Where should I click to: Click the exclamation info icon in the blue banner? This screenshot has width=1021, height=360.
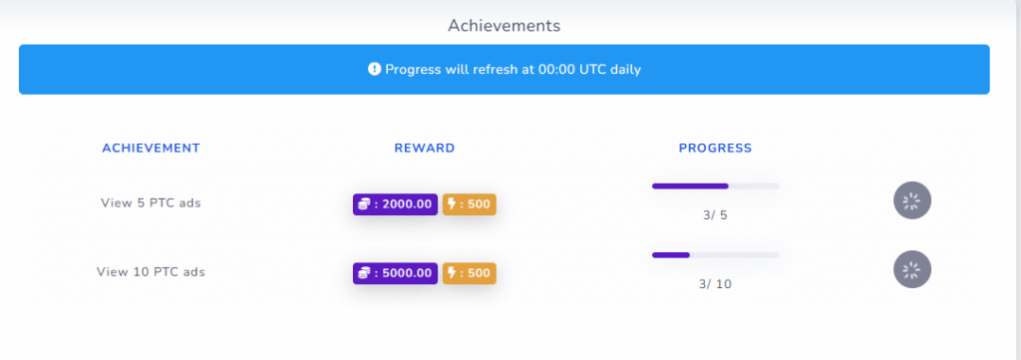(374, 69)
